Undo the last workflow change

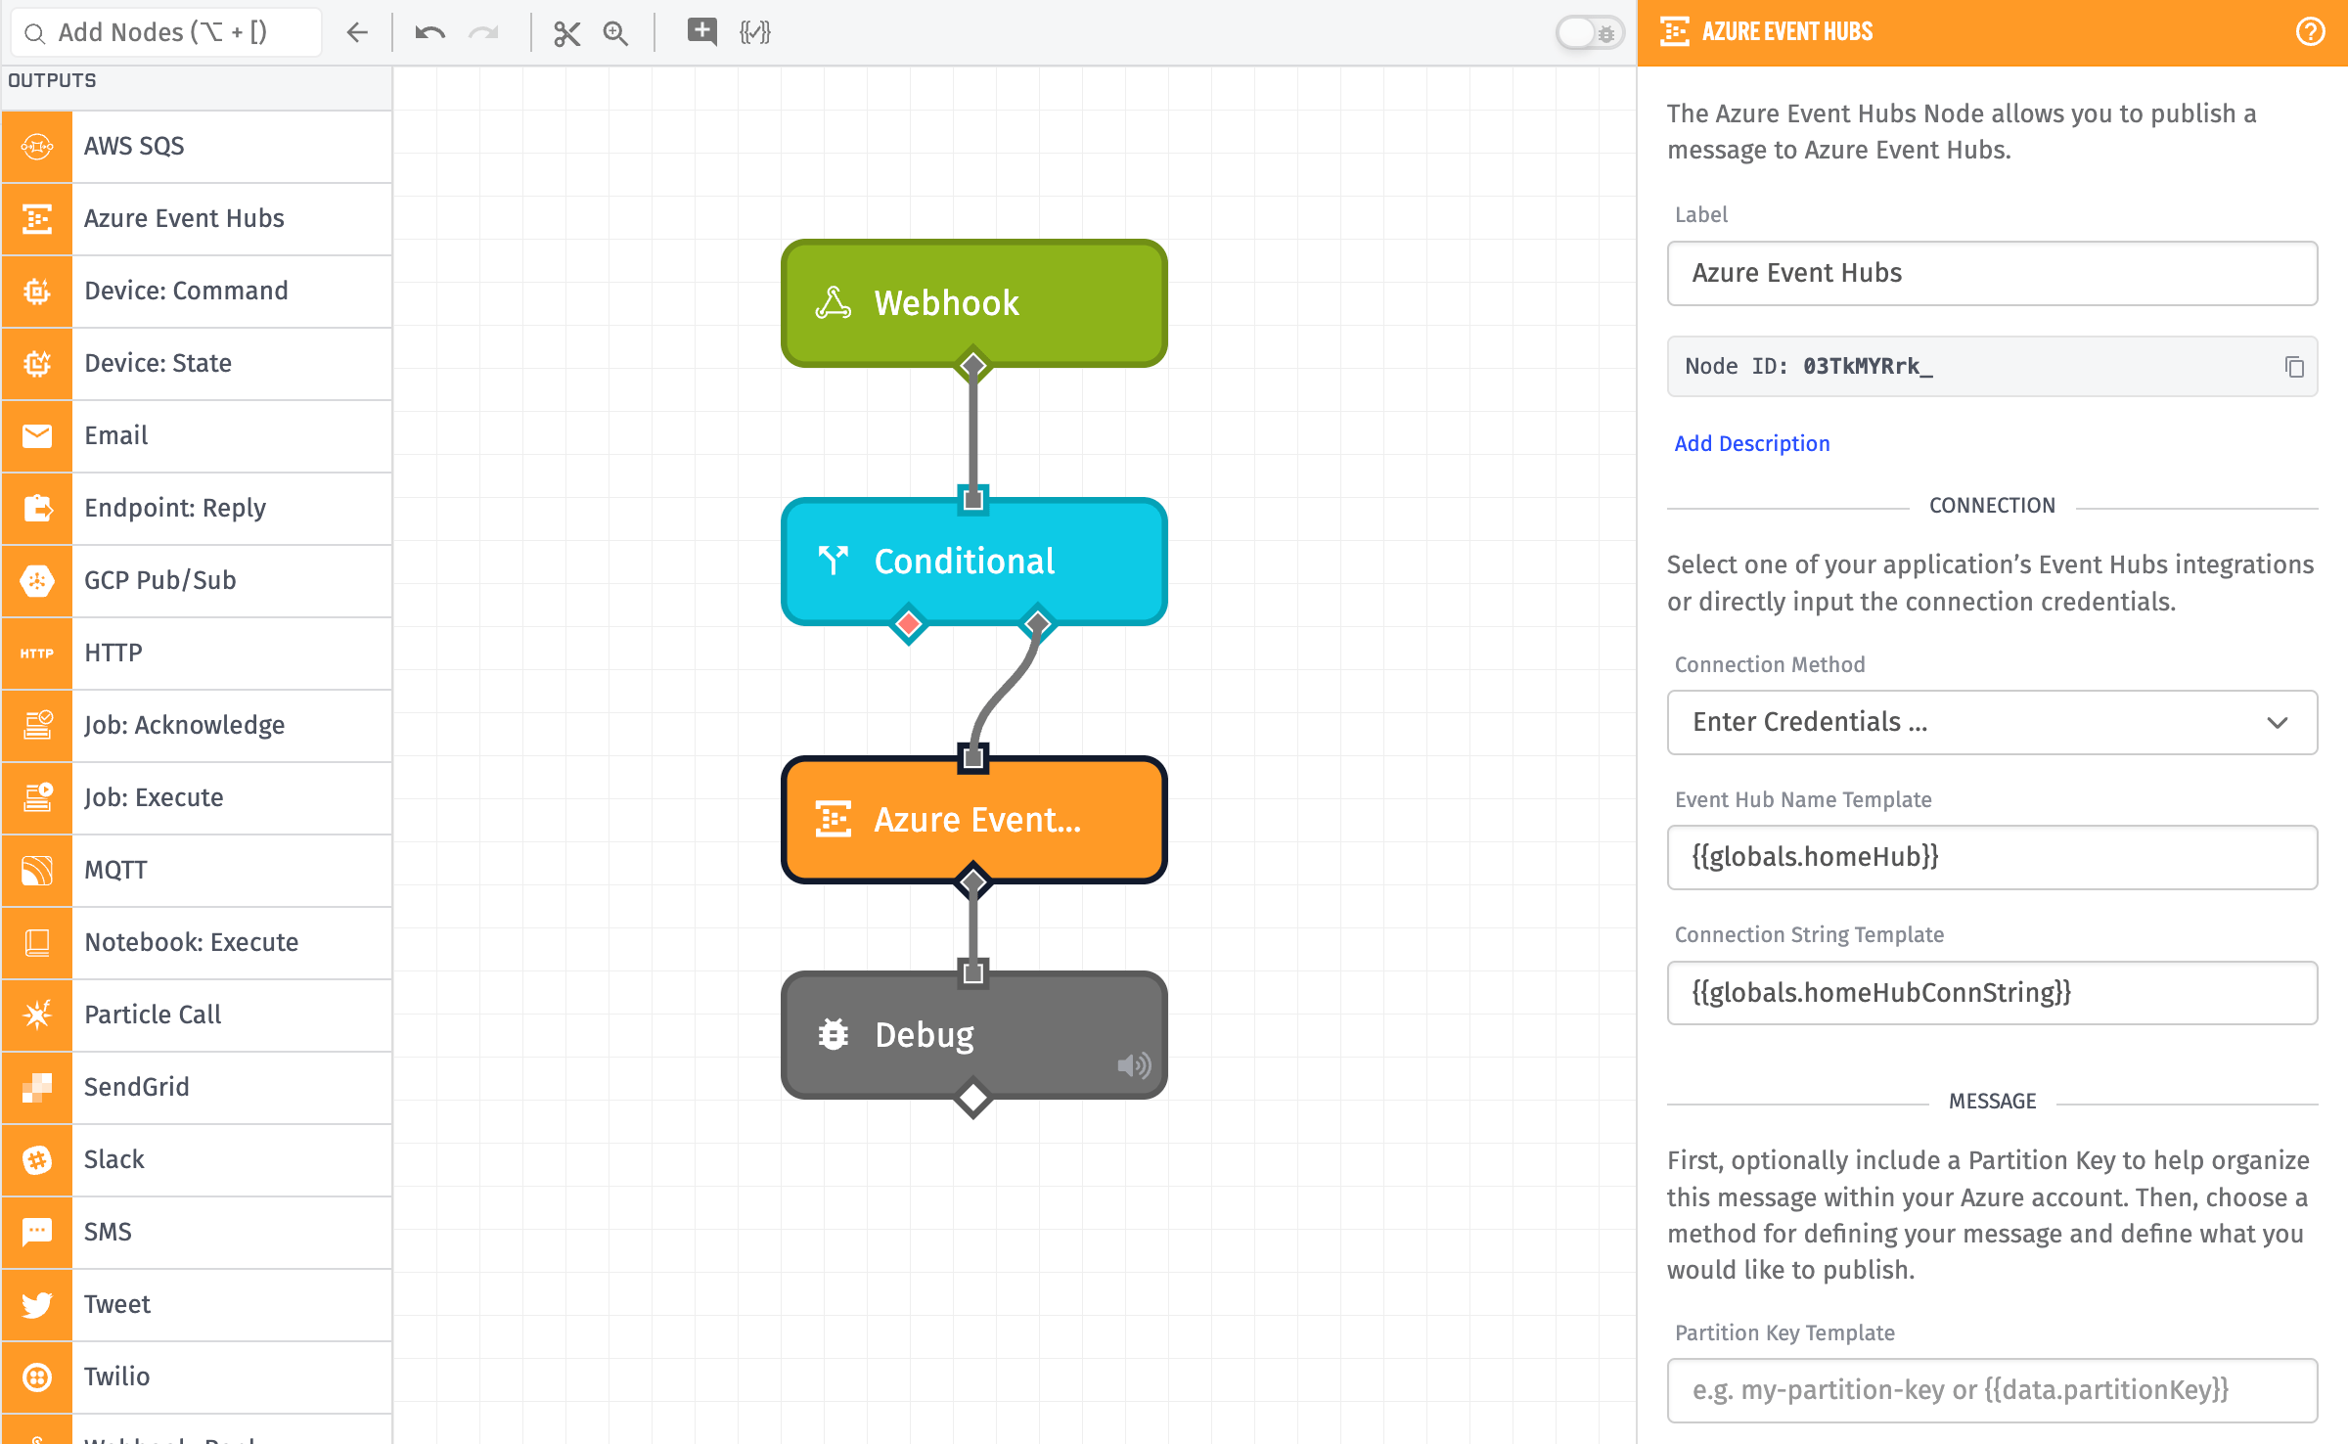430,32
